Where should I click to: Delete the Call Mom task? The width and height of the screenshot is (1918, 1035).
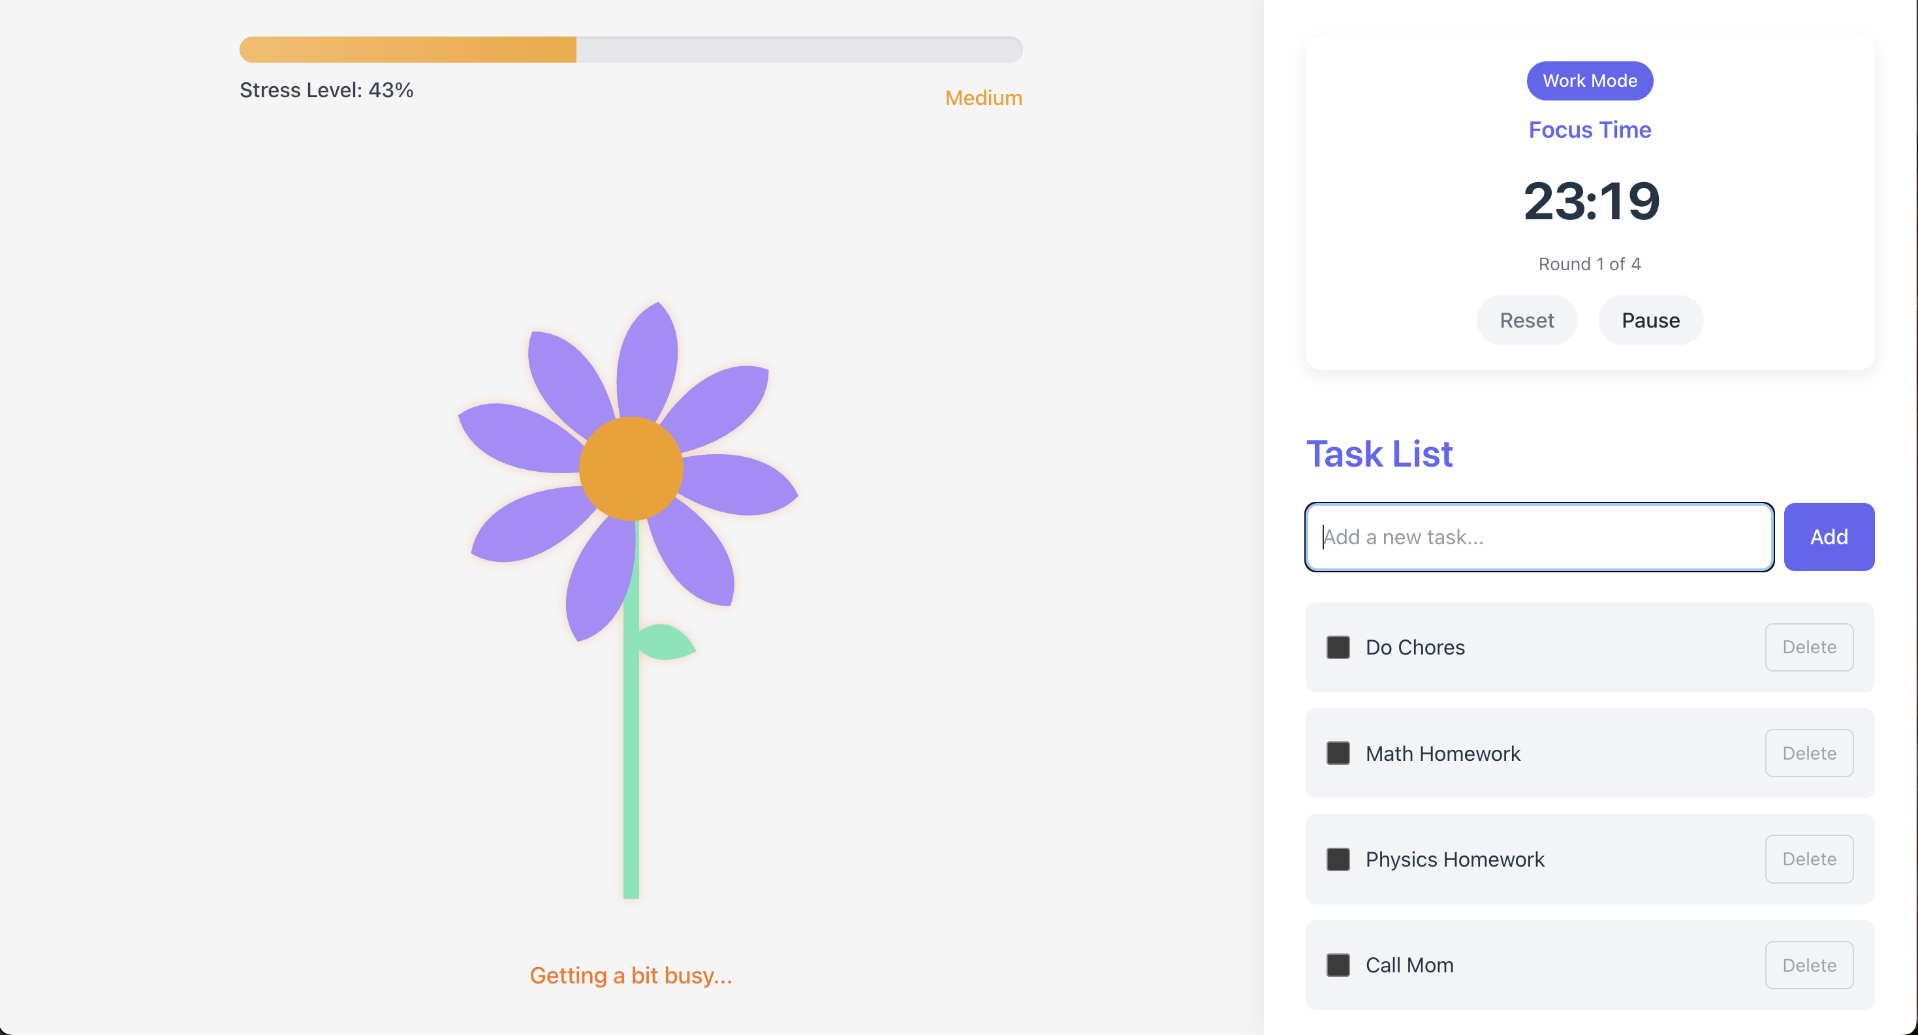pos(1808,965)
